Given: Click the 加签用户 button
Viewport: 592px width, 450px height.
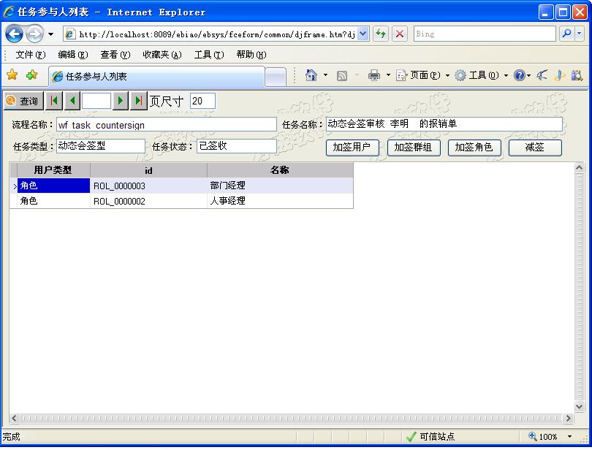Looking at the screenshot, I should click(352, 148).
